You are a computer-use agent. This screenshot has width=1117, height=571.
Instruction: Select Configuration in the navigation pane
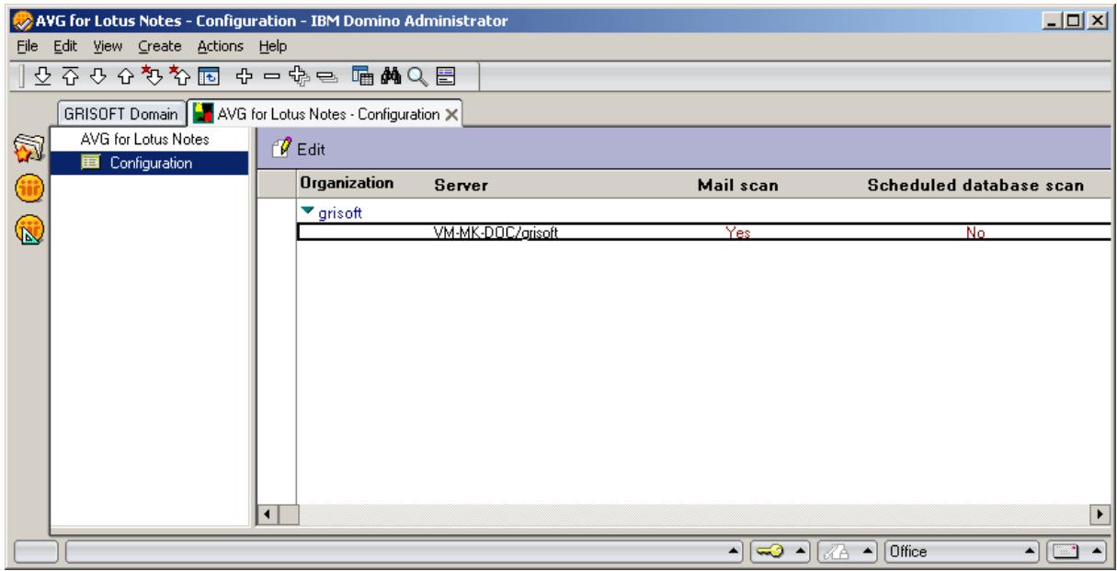(151, 164)
